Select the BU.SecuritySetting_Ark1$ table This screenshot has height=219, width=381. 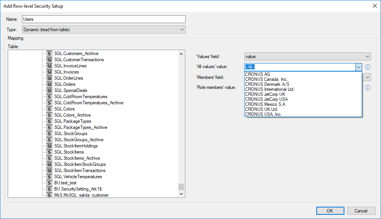pos(78,189)
